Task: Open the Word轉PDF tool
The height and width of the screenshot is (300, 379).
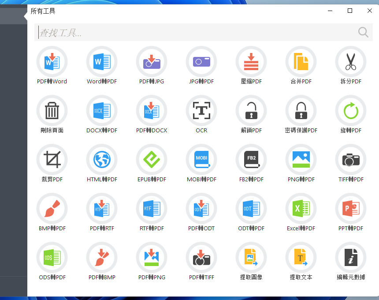Action: click(x=102, y=62)
